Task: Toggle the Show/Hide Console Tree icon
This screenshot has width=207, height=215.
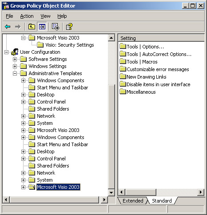Action: [x=42, y=27]
